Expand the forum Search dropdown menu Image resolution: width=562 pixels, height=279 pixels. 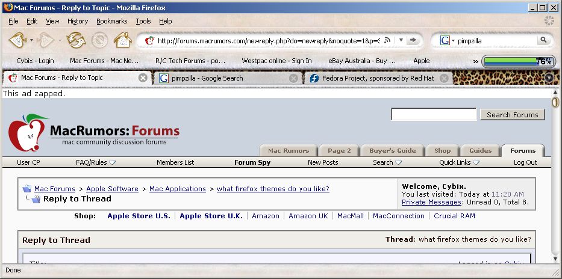[x=387, y=162]
